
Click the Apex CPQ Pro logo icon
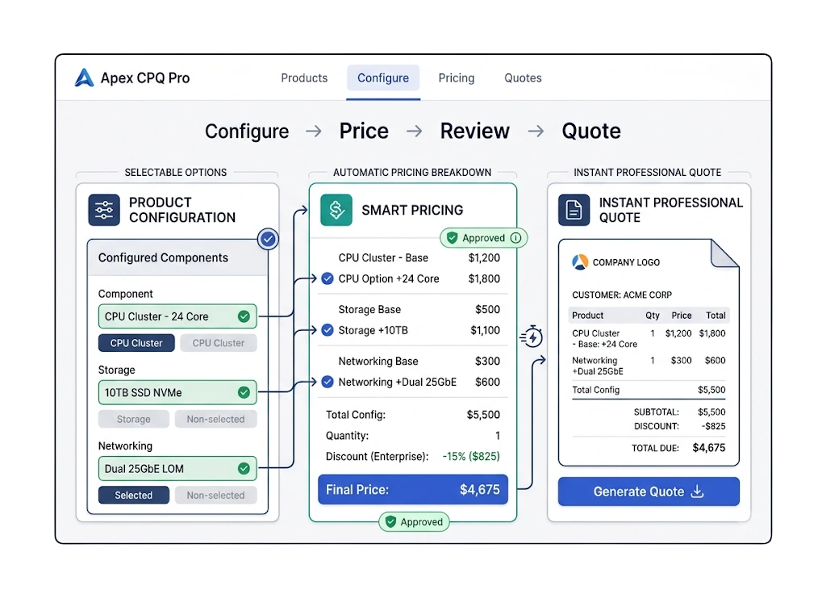[x=84, y=77]
